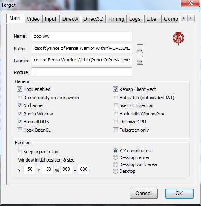Image resolution: width=201 pixels, height=206 pixels.
Task: Click the Launch field ending PrinceOfPersia.exe
Action: [82, 60]
